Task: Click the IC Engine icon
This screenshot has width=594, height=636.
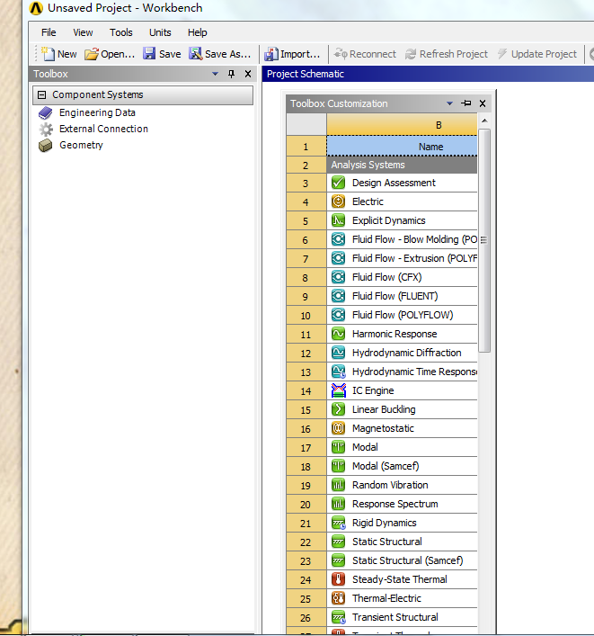Action: (338, 390)
